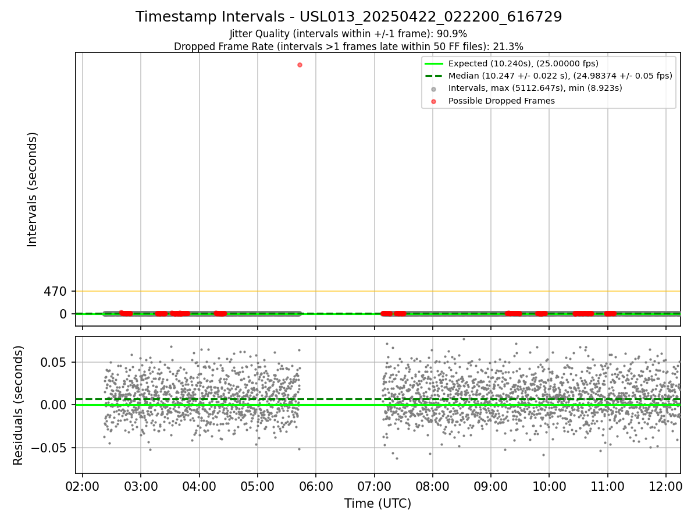Select the Jitter Quality 90.9% subtitle line
The width and height of the screenshot is (698, 524).
348,34
